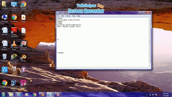Viewport: 172px width, 97px height.
Task: Launch the blender desktop shortcut
Action: 23,58
